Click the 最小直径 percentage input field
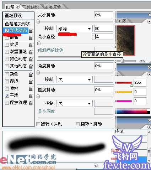The image size is (151, 170). click(x=103, y=37)
